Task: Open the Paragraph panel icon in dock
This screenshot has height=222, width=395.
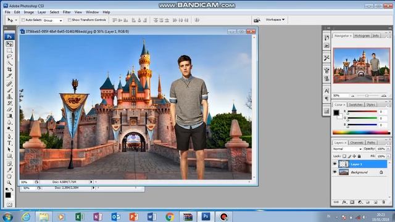Action: pyautogui.click(x=326, y=99)
